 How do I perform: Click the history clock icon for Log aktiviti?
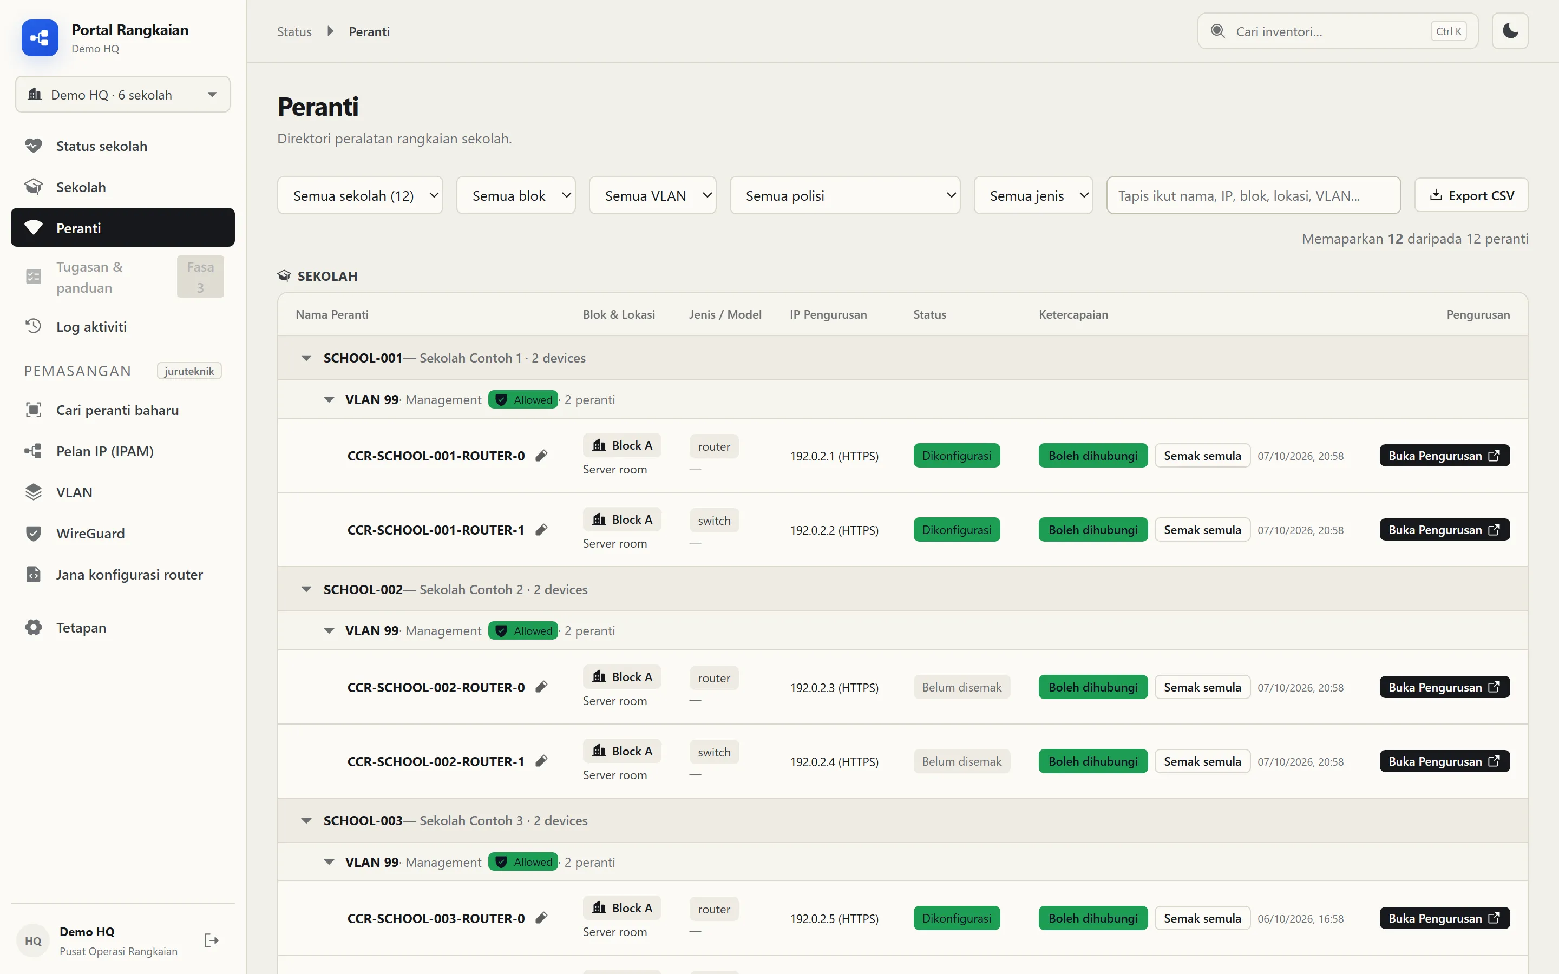tap(34, 326)
